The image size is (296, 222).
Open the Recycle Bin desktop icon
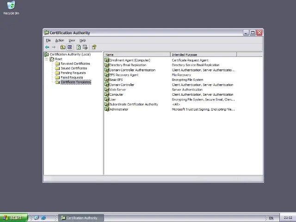pos(11,8)
